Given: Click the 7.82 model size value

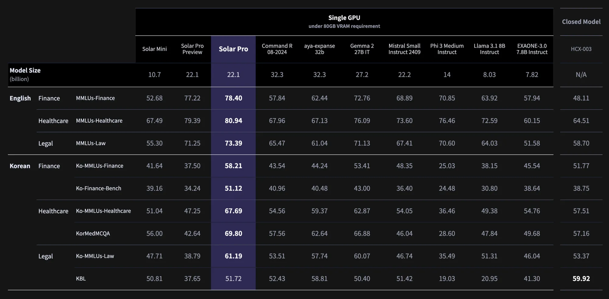Looking at the screenshot, I should [532, 75].
